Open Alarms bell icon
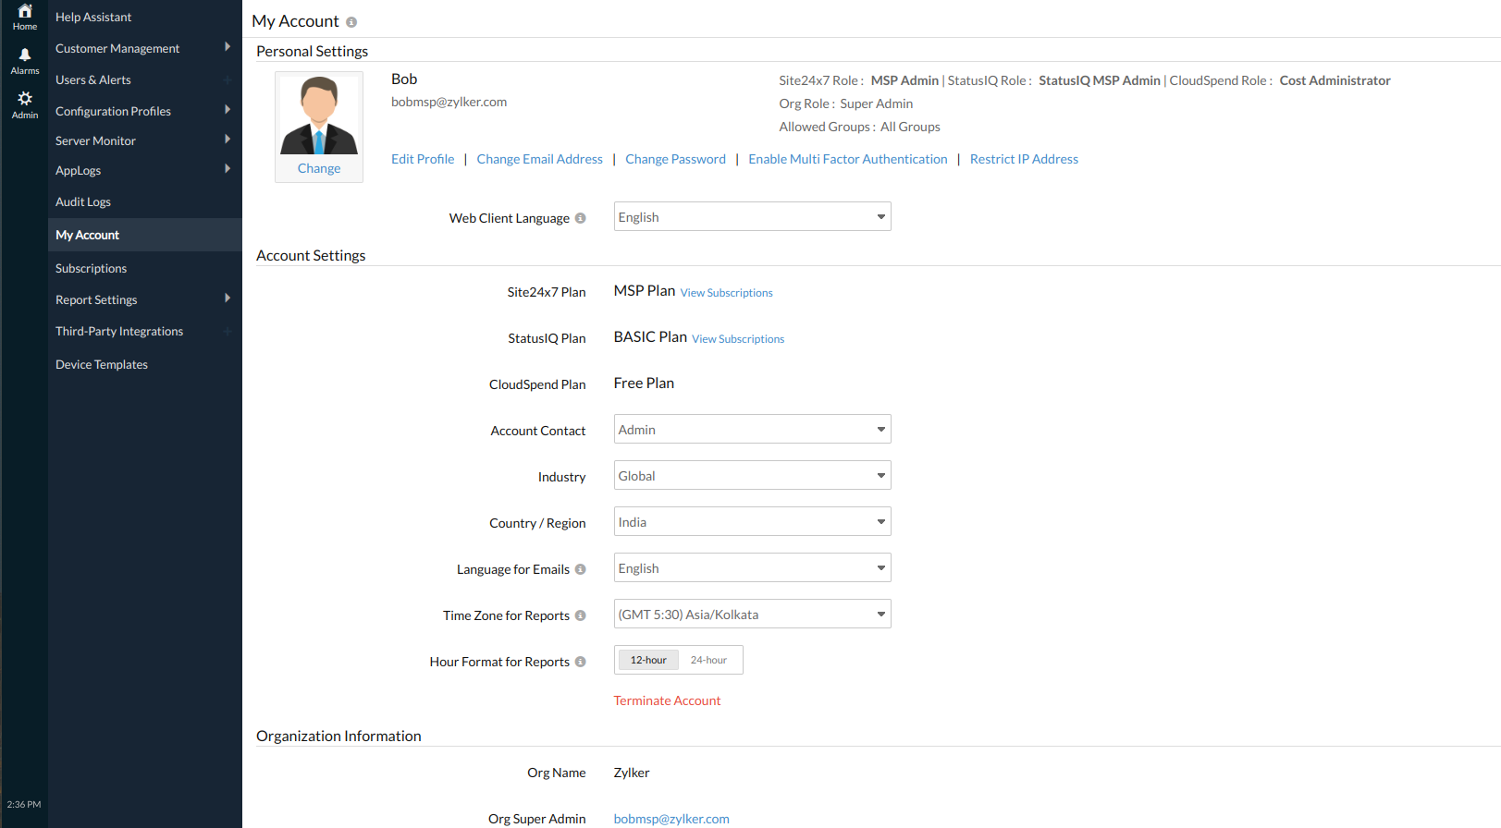Screen dimensions: 1501x828 point(25,55)
